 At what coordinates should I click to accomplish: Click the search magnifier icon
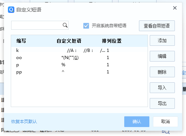coord(65,25)
